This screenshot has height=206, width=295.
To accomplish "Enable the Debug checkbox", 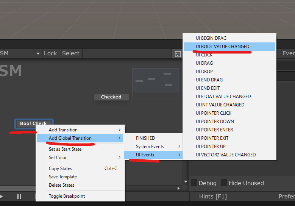I will (194, 183).
